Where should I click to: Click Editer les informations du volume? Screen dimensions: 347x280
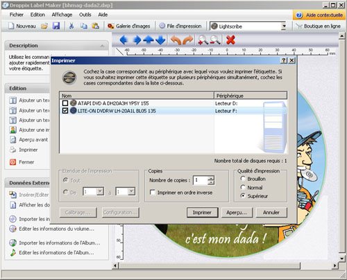coord(51,229)
